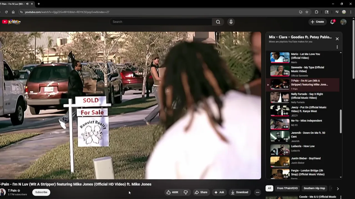Open the browser extensions menu

pos(316,12)
